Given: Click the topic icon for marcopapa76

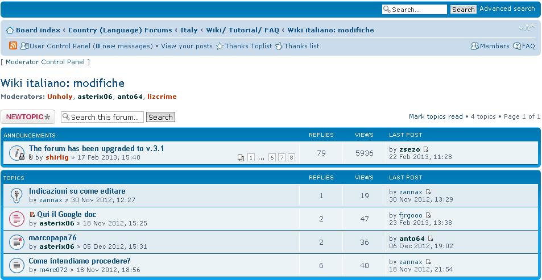Looking at the screenshot, I should click(16, 242).
